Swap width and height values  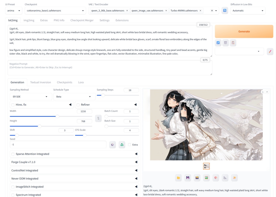pos(98,118)
